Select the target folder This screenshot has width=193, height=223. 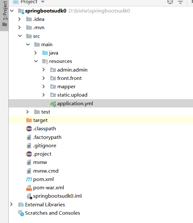[40, 120]
